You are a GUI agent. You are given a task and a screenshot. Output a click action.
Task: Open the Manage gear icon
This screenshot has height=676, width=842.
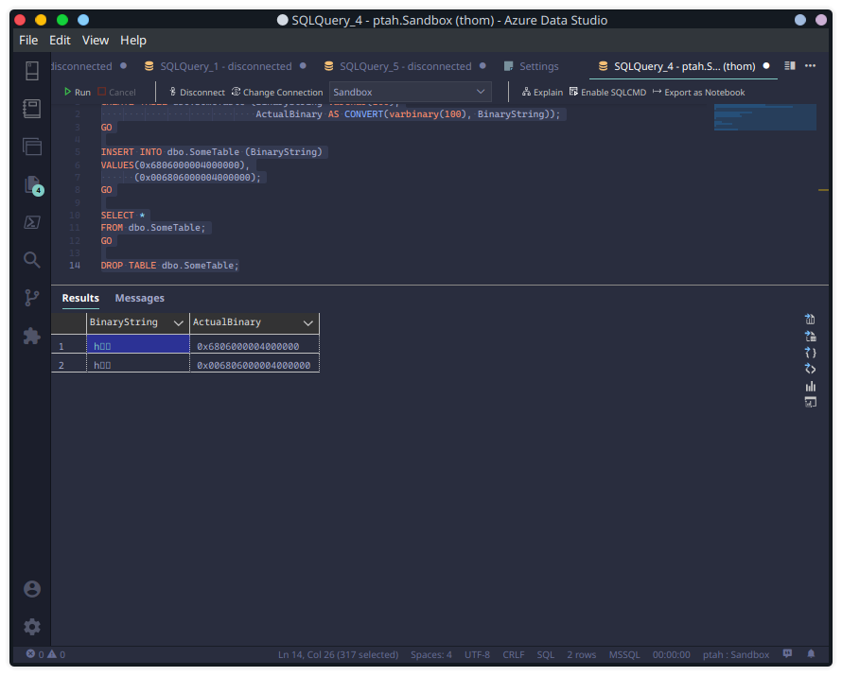pyautogui.click(x=31, y=627)
